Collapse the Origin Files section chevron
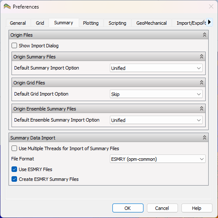 204,35
